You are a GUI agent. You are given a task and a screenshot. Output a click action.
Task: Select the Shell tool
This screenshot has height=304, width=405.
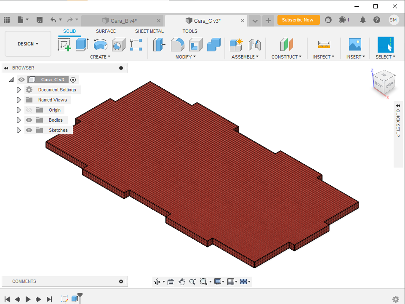point(195,45)
